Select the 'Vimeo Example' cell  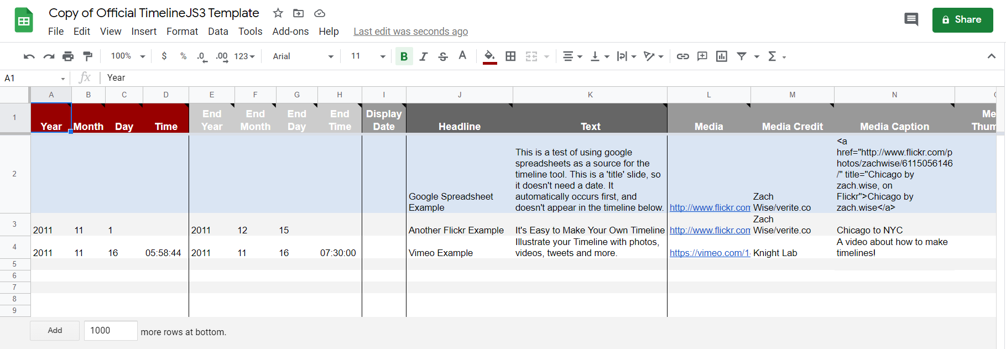click(x=460, y=247)
